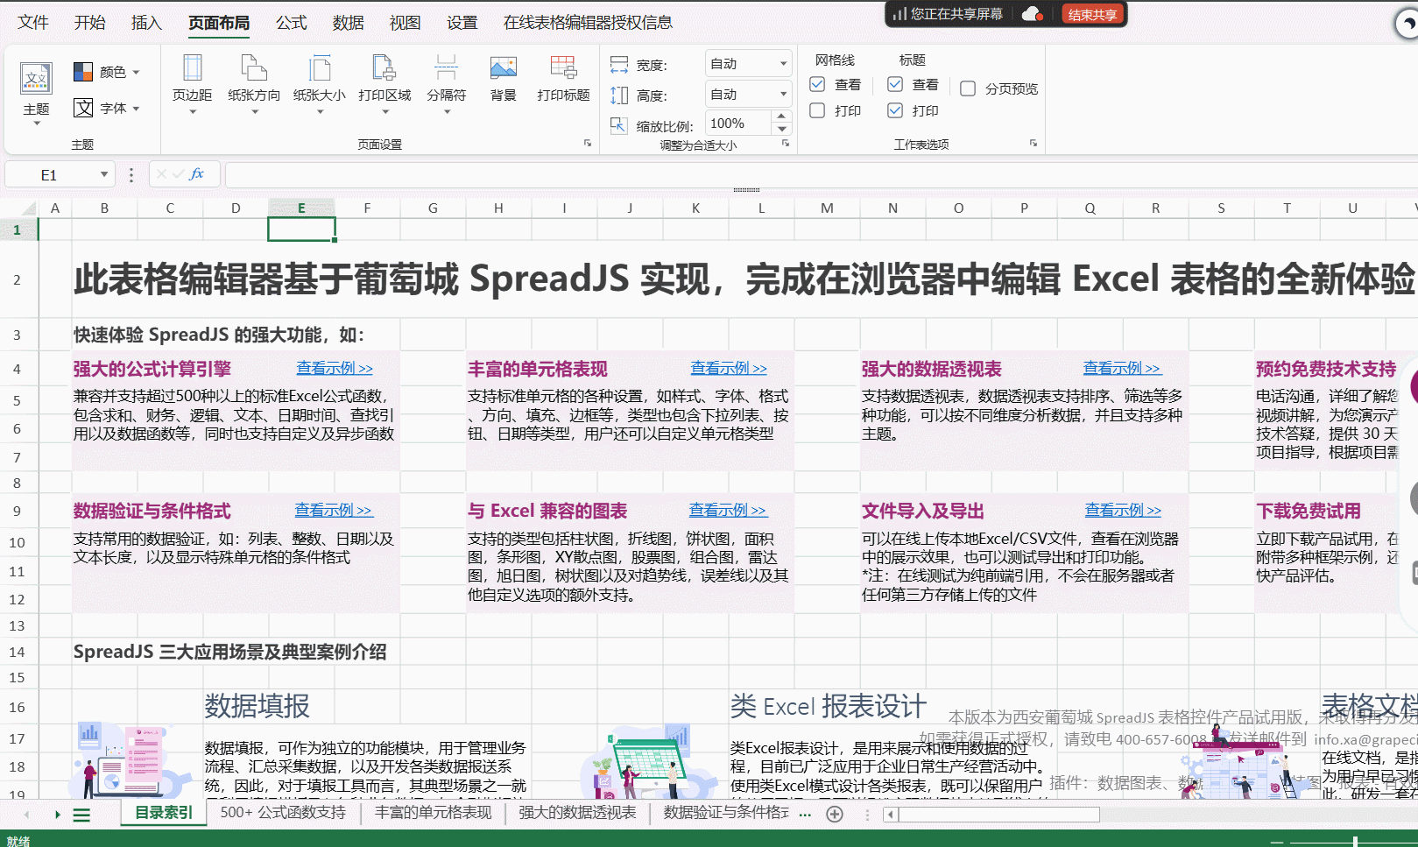This screenshot has height=847, width=1418.
Task: Show more sheet tabs with the ellipsis
Action: pyautogui.click(x=805, y=815)
